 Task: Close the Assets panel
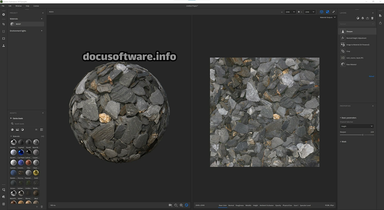pyautogui.click(x=43, y=113)
